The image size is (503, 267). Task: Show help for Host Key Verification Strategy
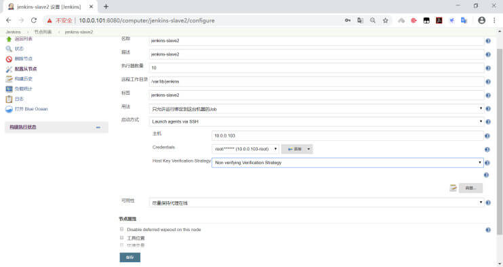(x=487, y=163)
